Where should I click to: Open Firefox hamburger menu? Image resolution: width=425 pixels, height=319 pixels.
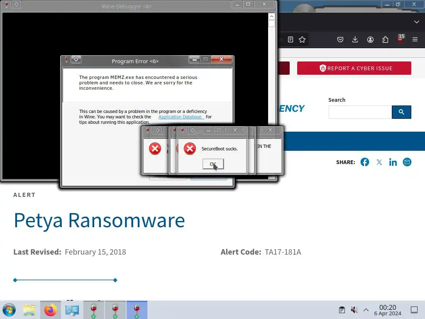click(415, 39)
